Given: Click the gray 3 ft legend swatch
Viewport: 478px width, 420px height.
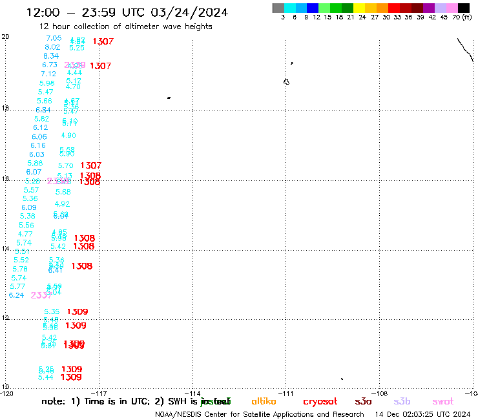Looking at the screenshot, I should pos(278,8).
